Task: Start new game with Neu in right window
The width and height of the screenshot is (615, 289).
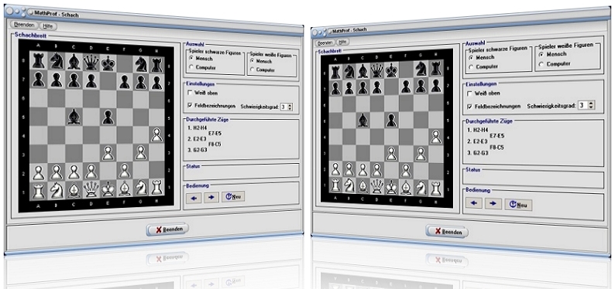Action: coord(518,205)
